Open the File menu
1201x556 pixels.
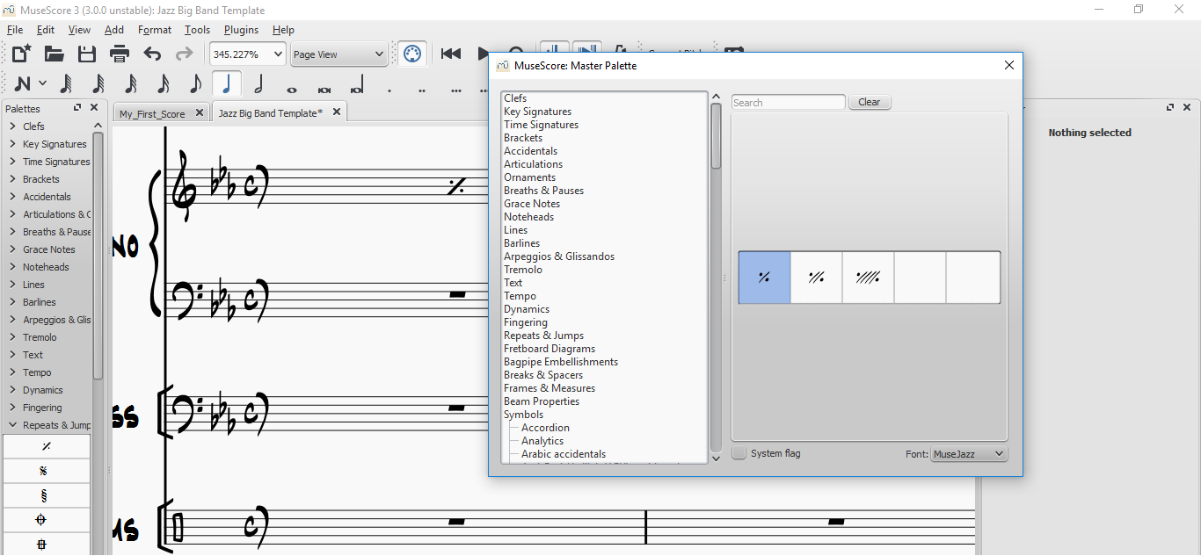click(15, 30)
